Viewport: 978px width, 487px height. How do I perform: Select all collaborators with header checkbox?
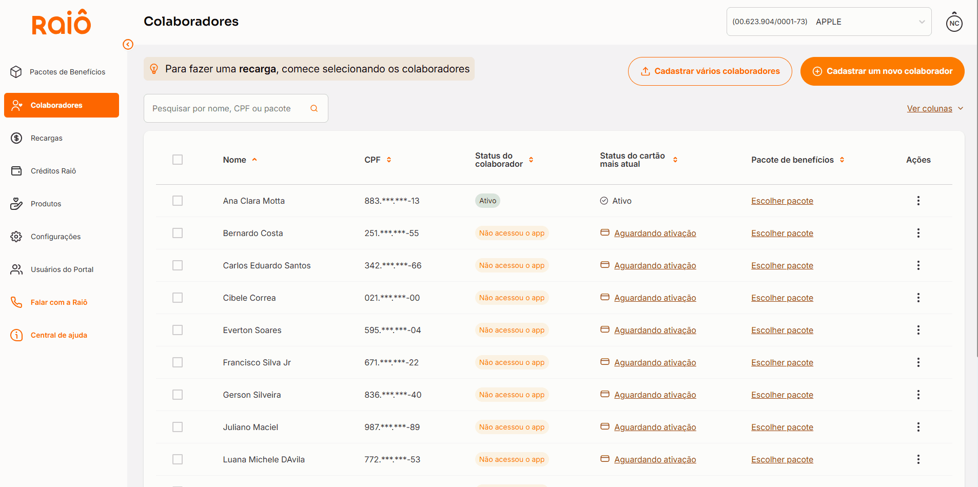(x=178, y=160)
